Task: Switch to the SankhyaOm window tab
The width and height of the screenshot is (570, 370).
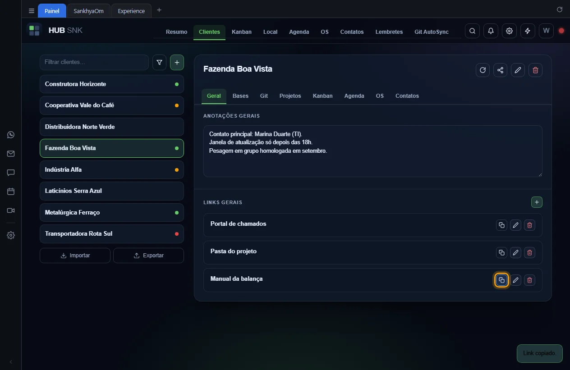Action: (88, 11)
